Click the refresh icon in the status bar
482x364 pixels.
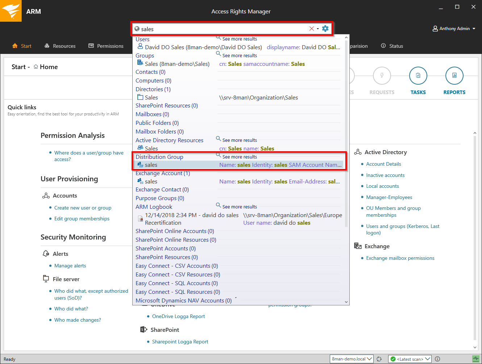(x=379, y=359)
